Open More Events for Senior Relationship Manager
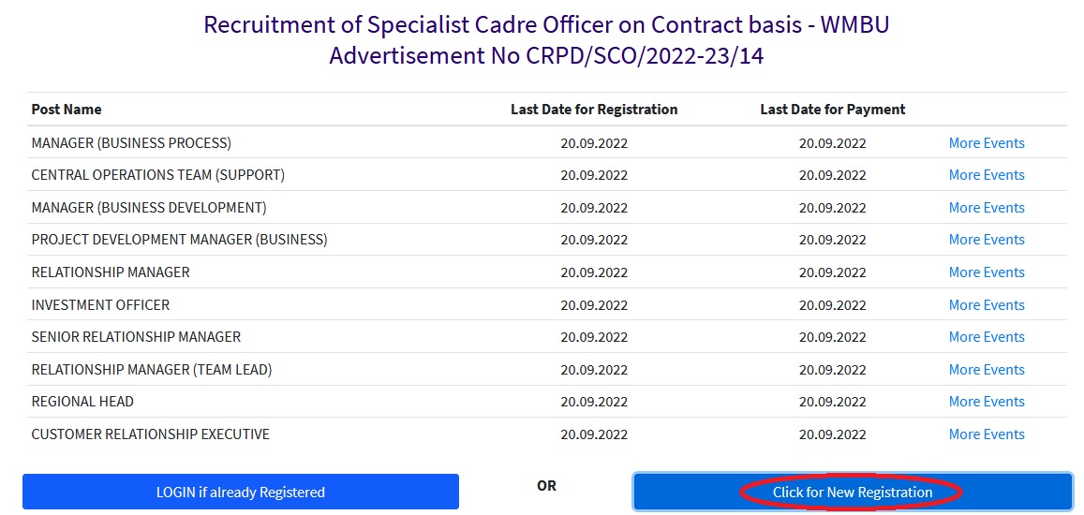 986,337
